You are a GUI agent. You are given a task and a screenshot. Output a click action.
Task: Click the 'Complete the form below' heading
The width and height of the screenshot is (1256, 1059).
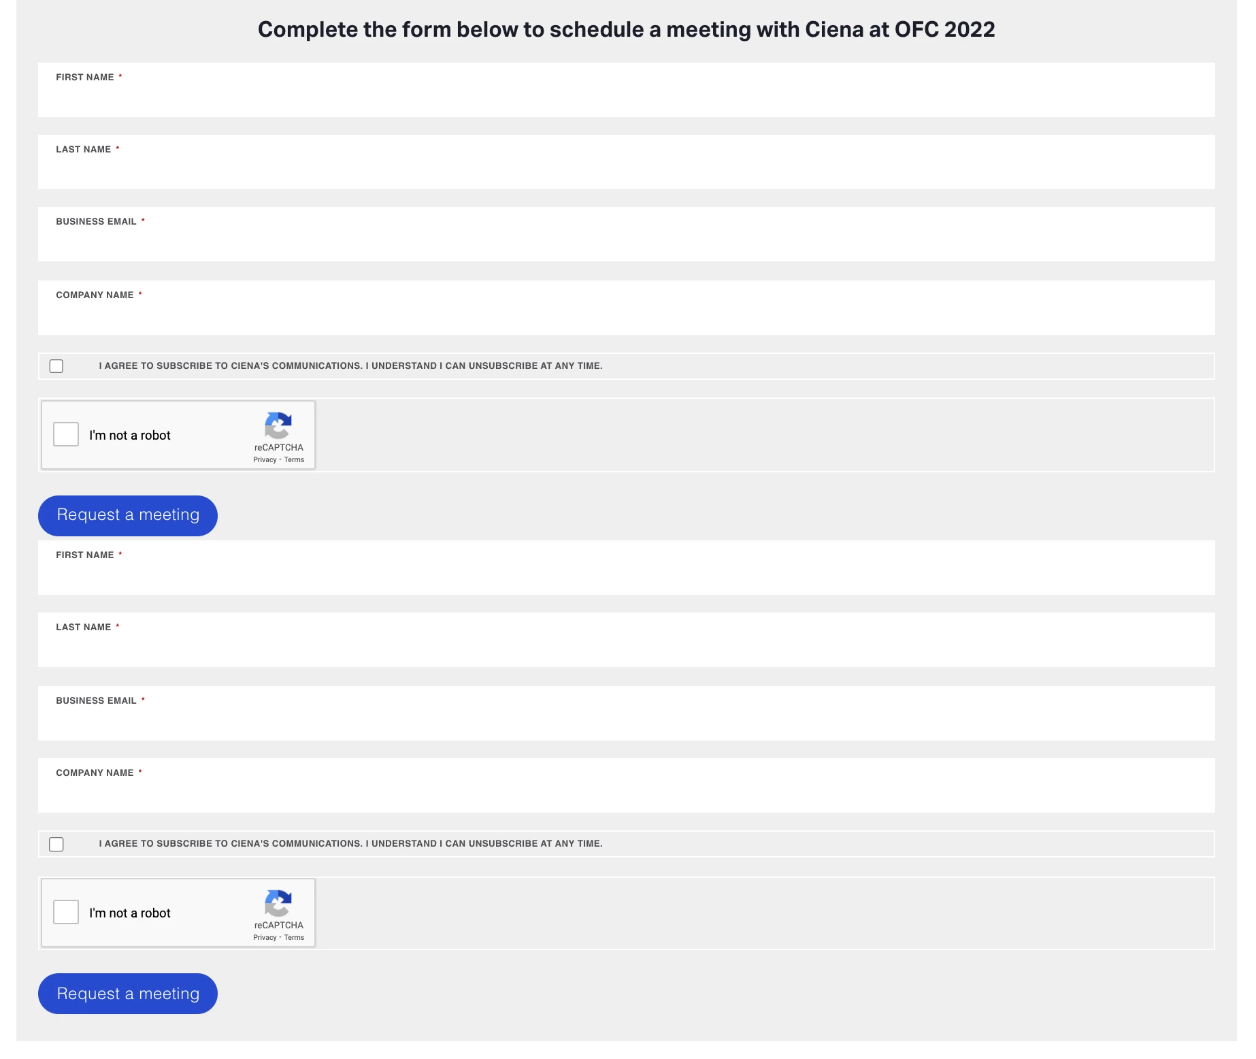(x=626, y=29)
